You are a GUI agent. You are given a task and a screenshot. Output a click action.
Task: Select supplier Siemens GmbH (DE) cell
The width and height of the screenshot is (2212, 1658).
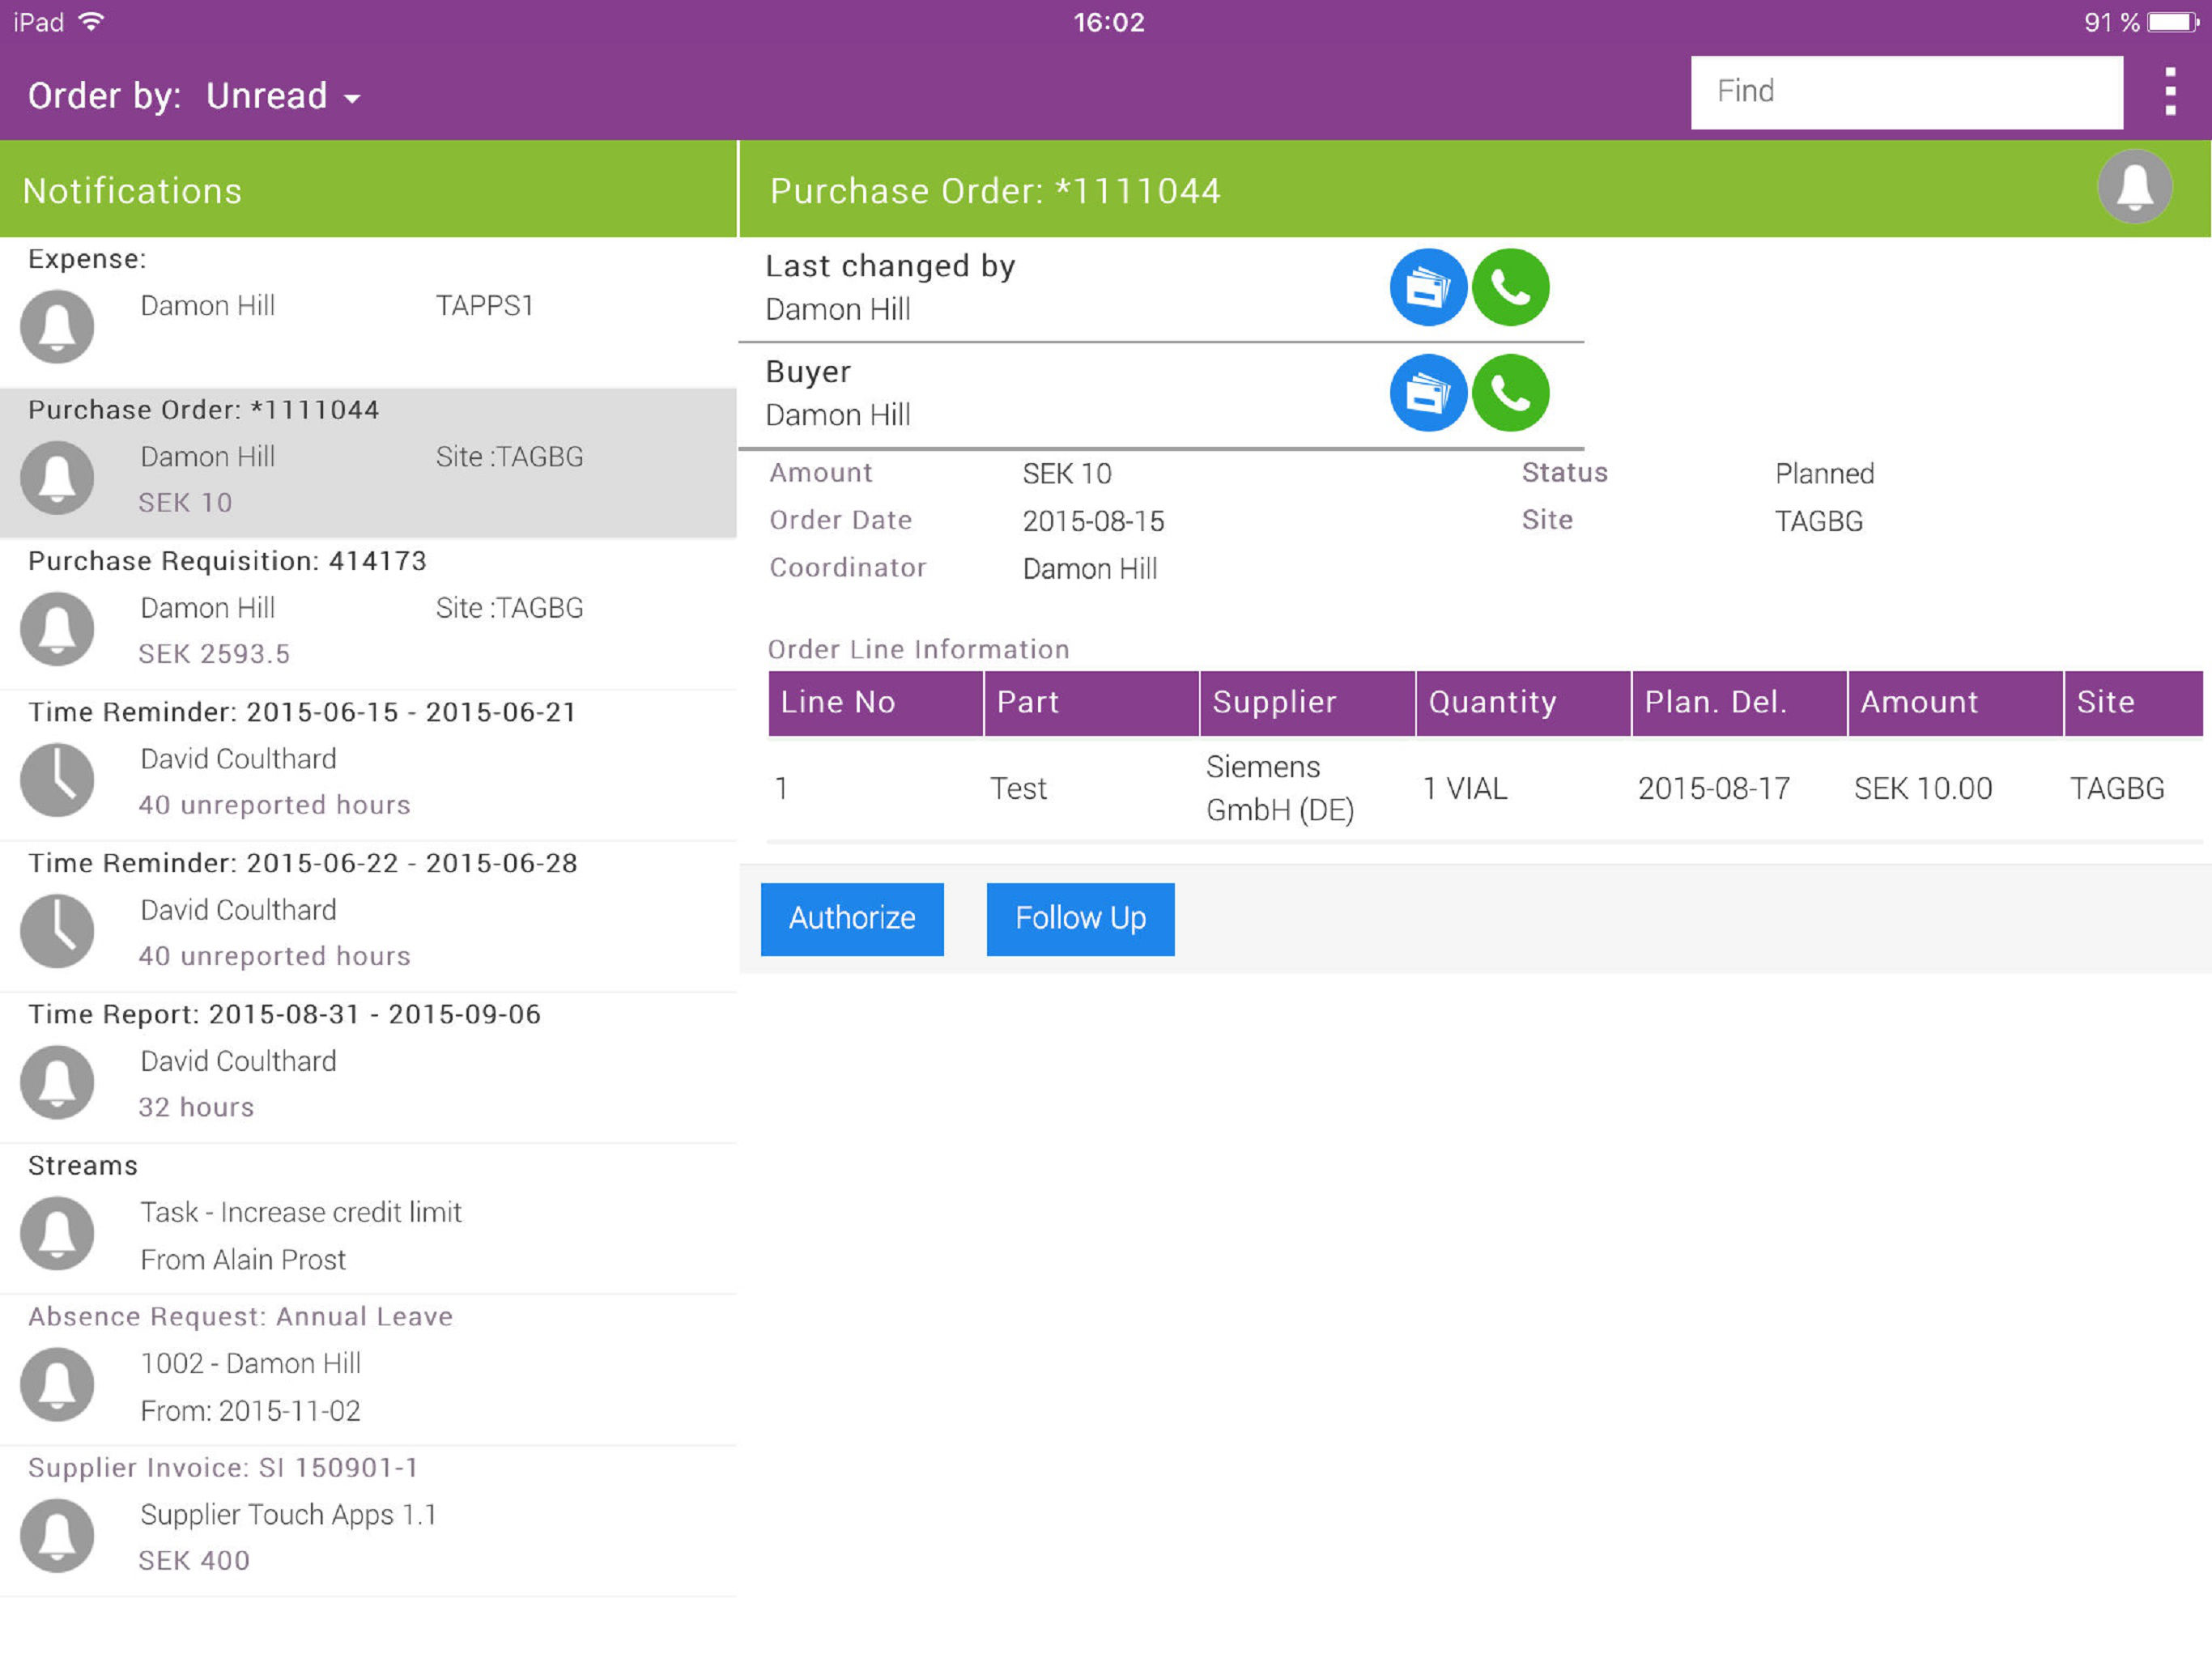[1280, 788]
